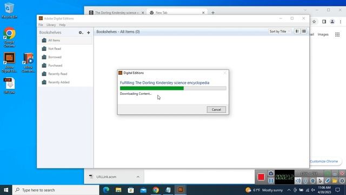Open Recently Added bookshelf
The width and height of the screenshot is (346, 195).
[x=65, y=82]
